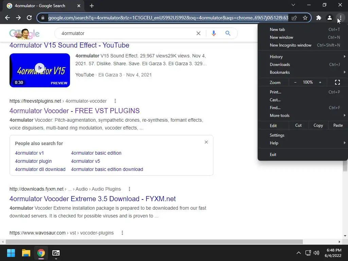The height and width of the screenshot is (261, 348).
Task: Increase zoom with the plus button
Action: [320, 82]
